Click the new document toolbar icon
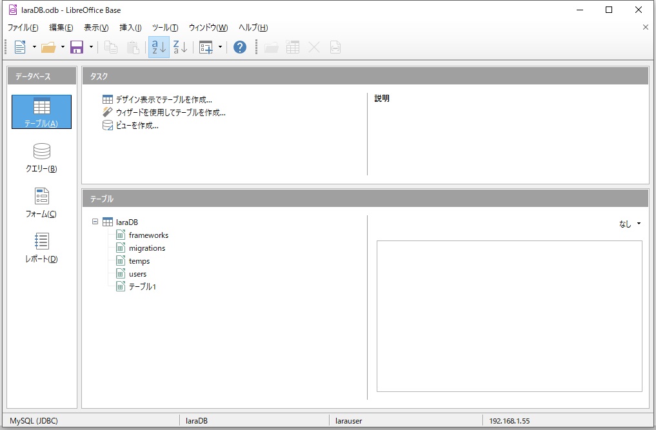Screen dimensions: 656x430 20,47
